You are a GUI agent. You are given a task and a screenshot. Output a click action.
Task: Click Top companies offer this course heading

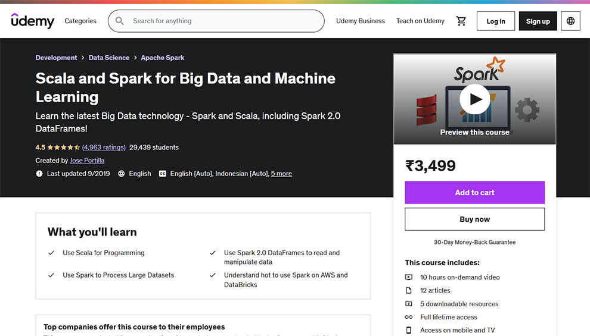134,327
